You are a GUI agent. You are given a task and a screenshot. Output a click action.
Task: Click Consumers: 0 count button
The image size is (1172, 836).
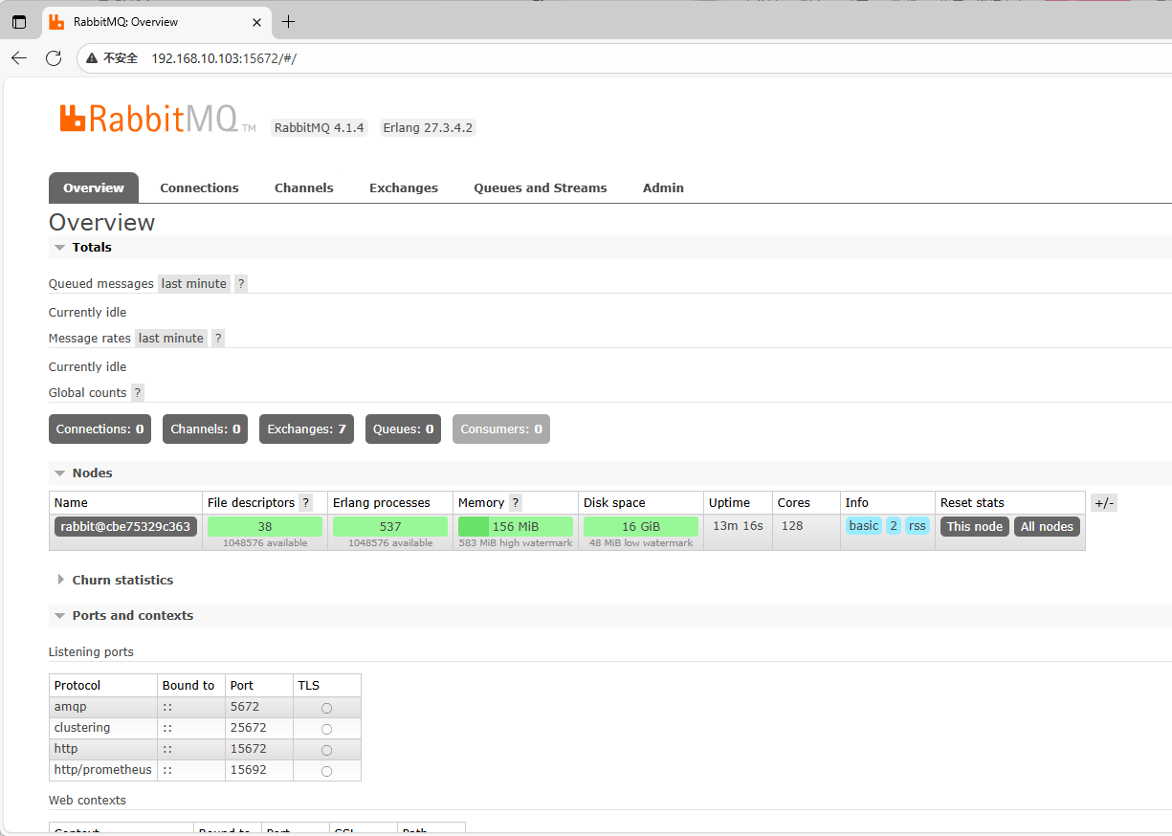click(x=501, y=429)
